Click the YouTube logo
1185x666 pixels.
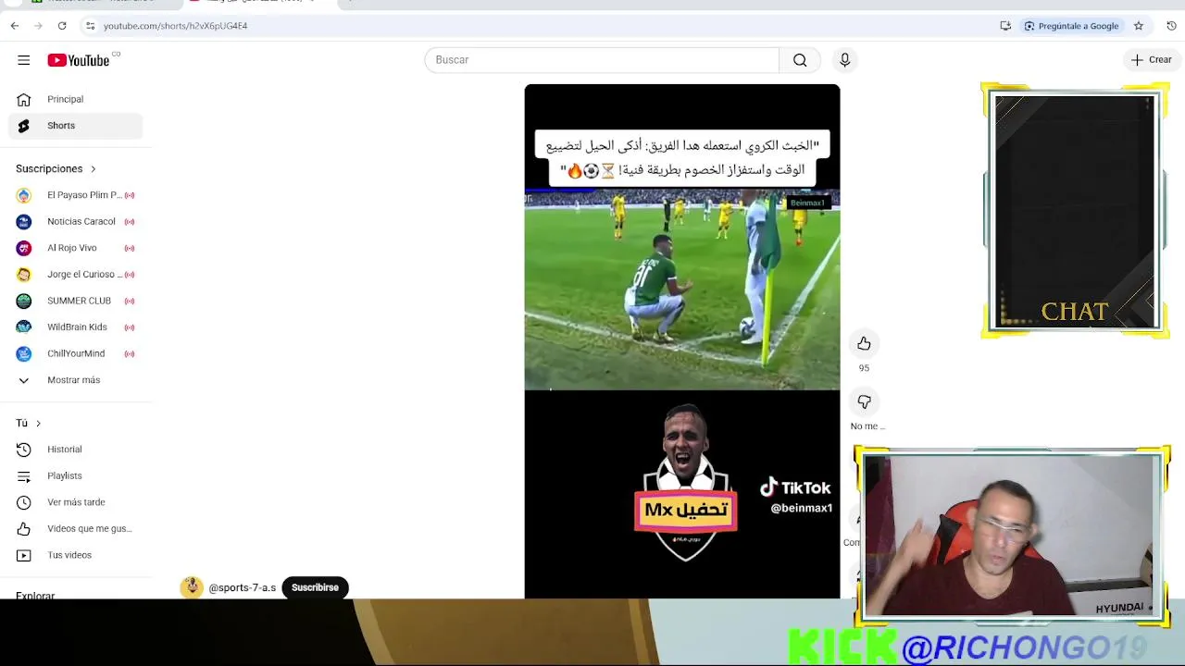pyautogui.click(x=79, y=60)
